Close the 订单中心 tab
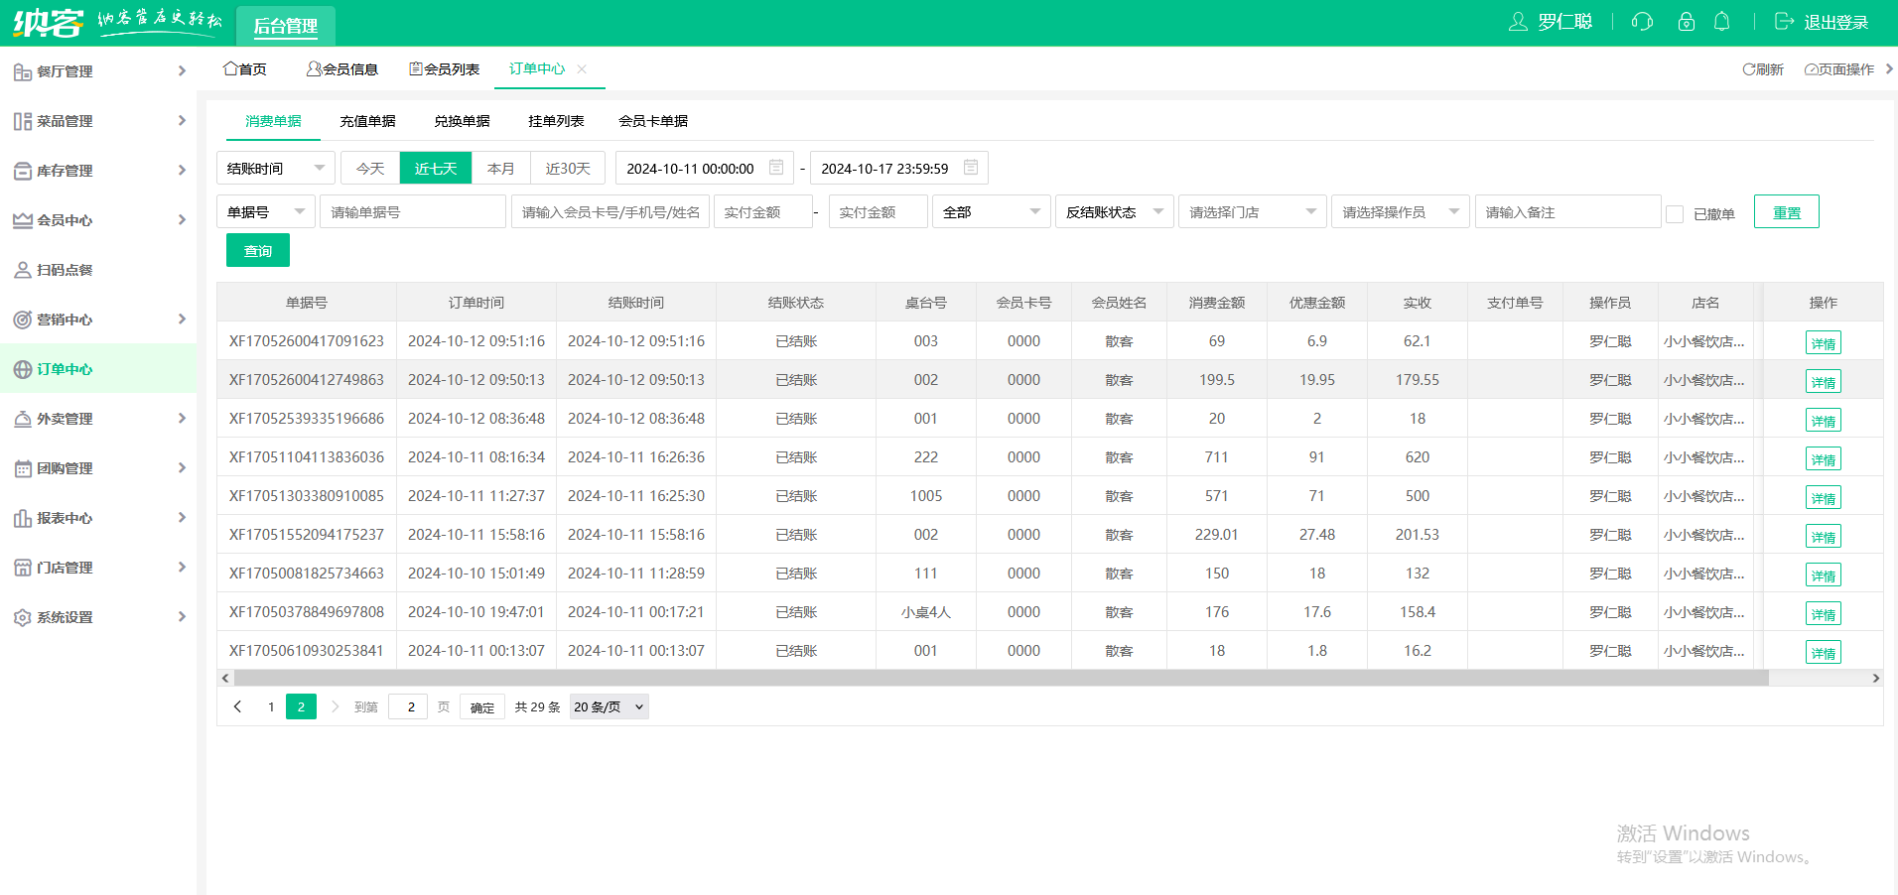Viewport: 1898px width, 895px height. pyautogui.click(x=582, y=68)
